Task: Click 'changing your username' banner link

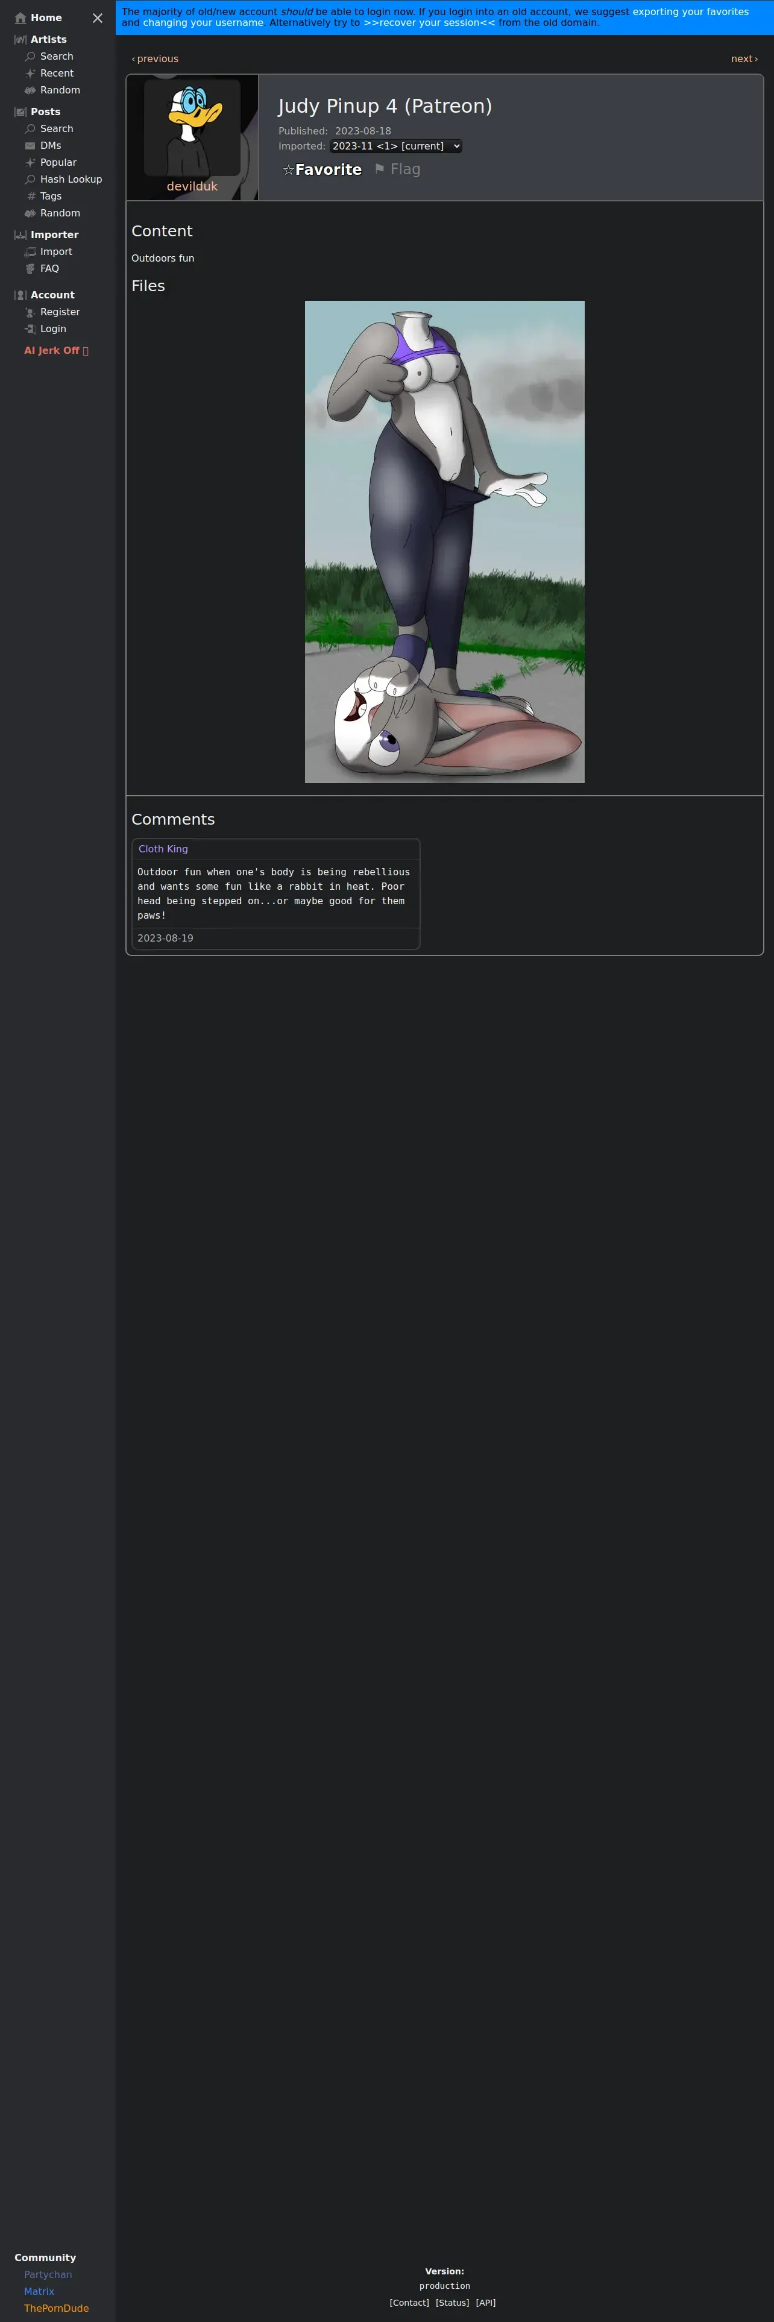Action: tap(203, 22)
